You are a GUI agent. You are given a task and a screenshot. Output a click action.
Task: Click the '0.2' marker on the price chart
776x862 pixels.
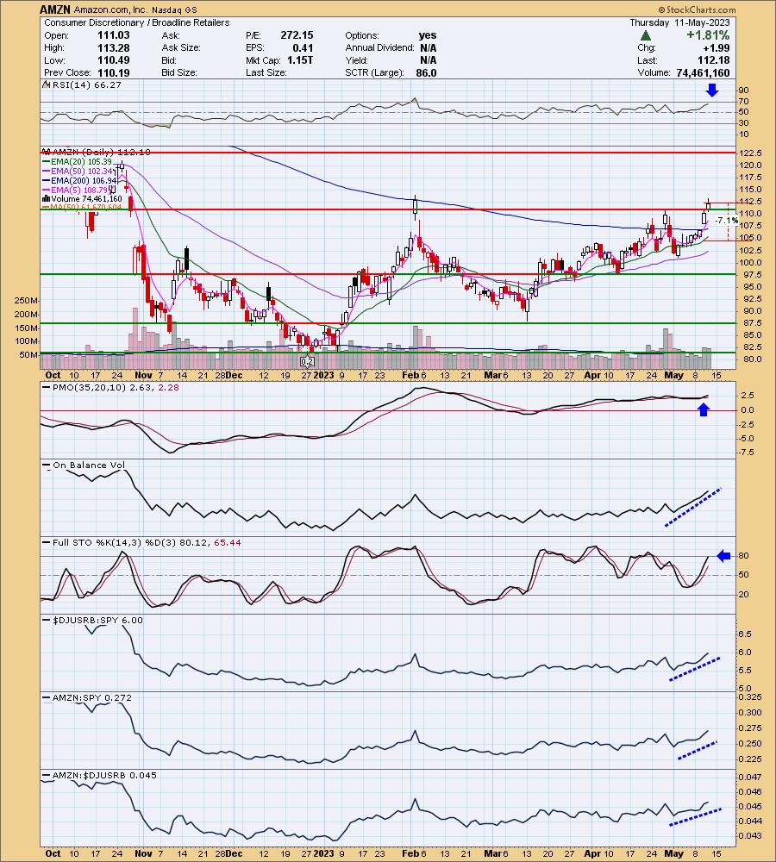[x=308, y=361]
